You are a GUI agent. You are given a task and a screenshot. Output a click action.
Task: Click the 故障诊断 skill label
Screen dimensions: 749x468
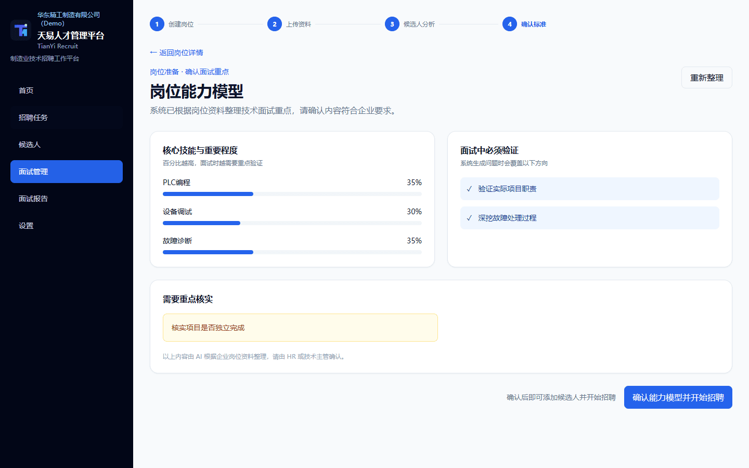click(x=177, y=241)
